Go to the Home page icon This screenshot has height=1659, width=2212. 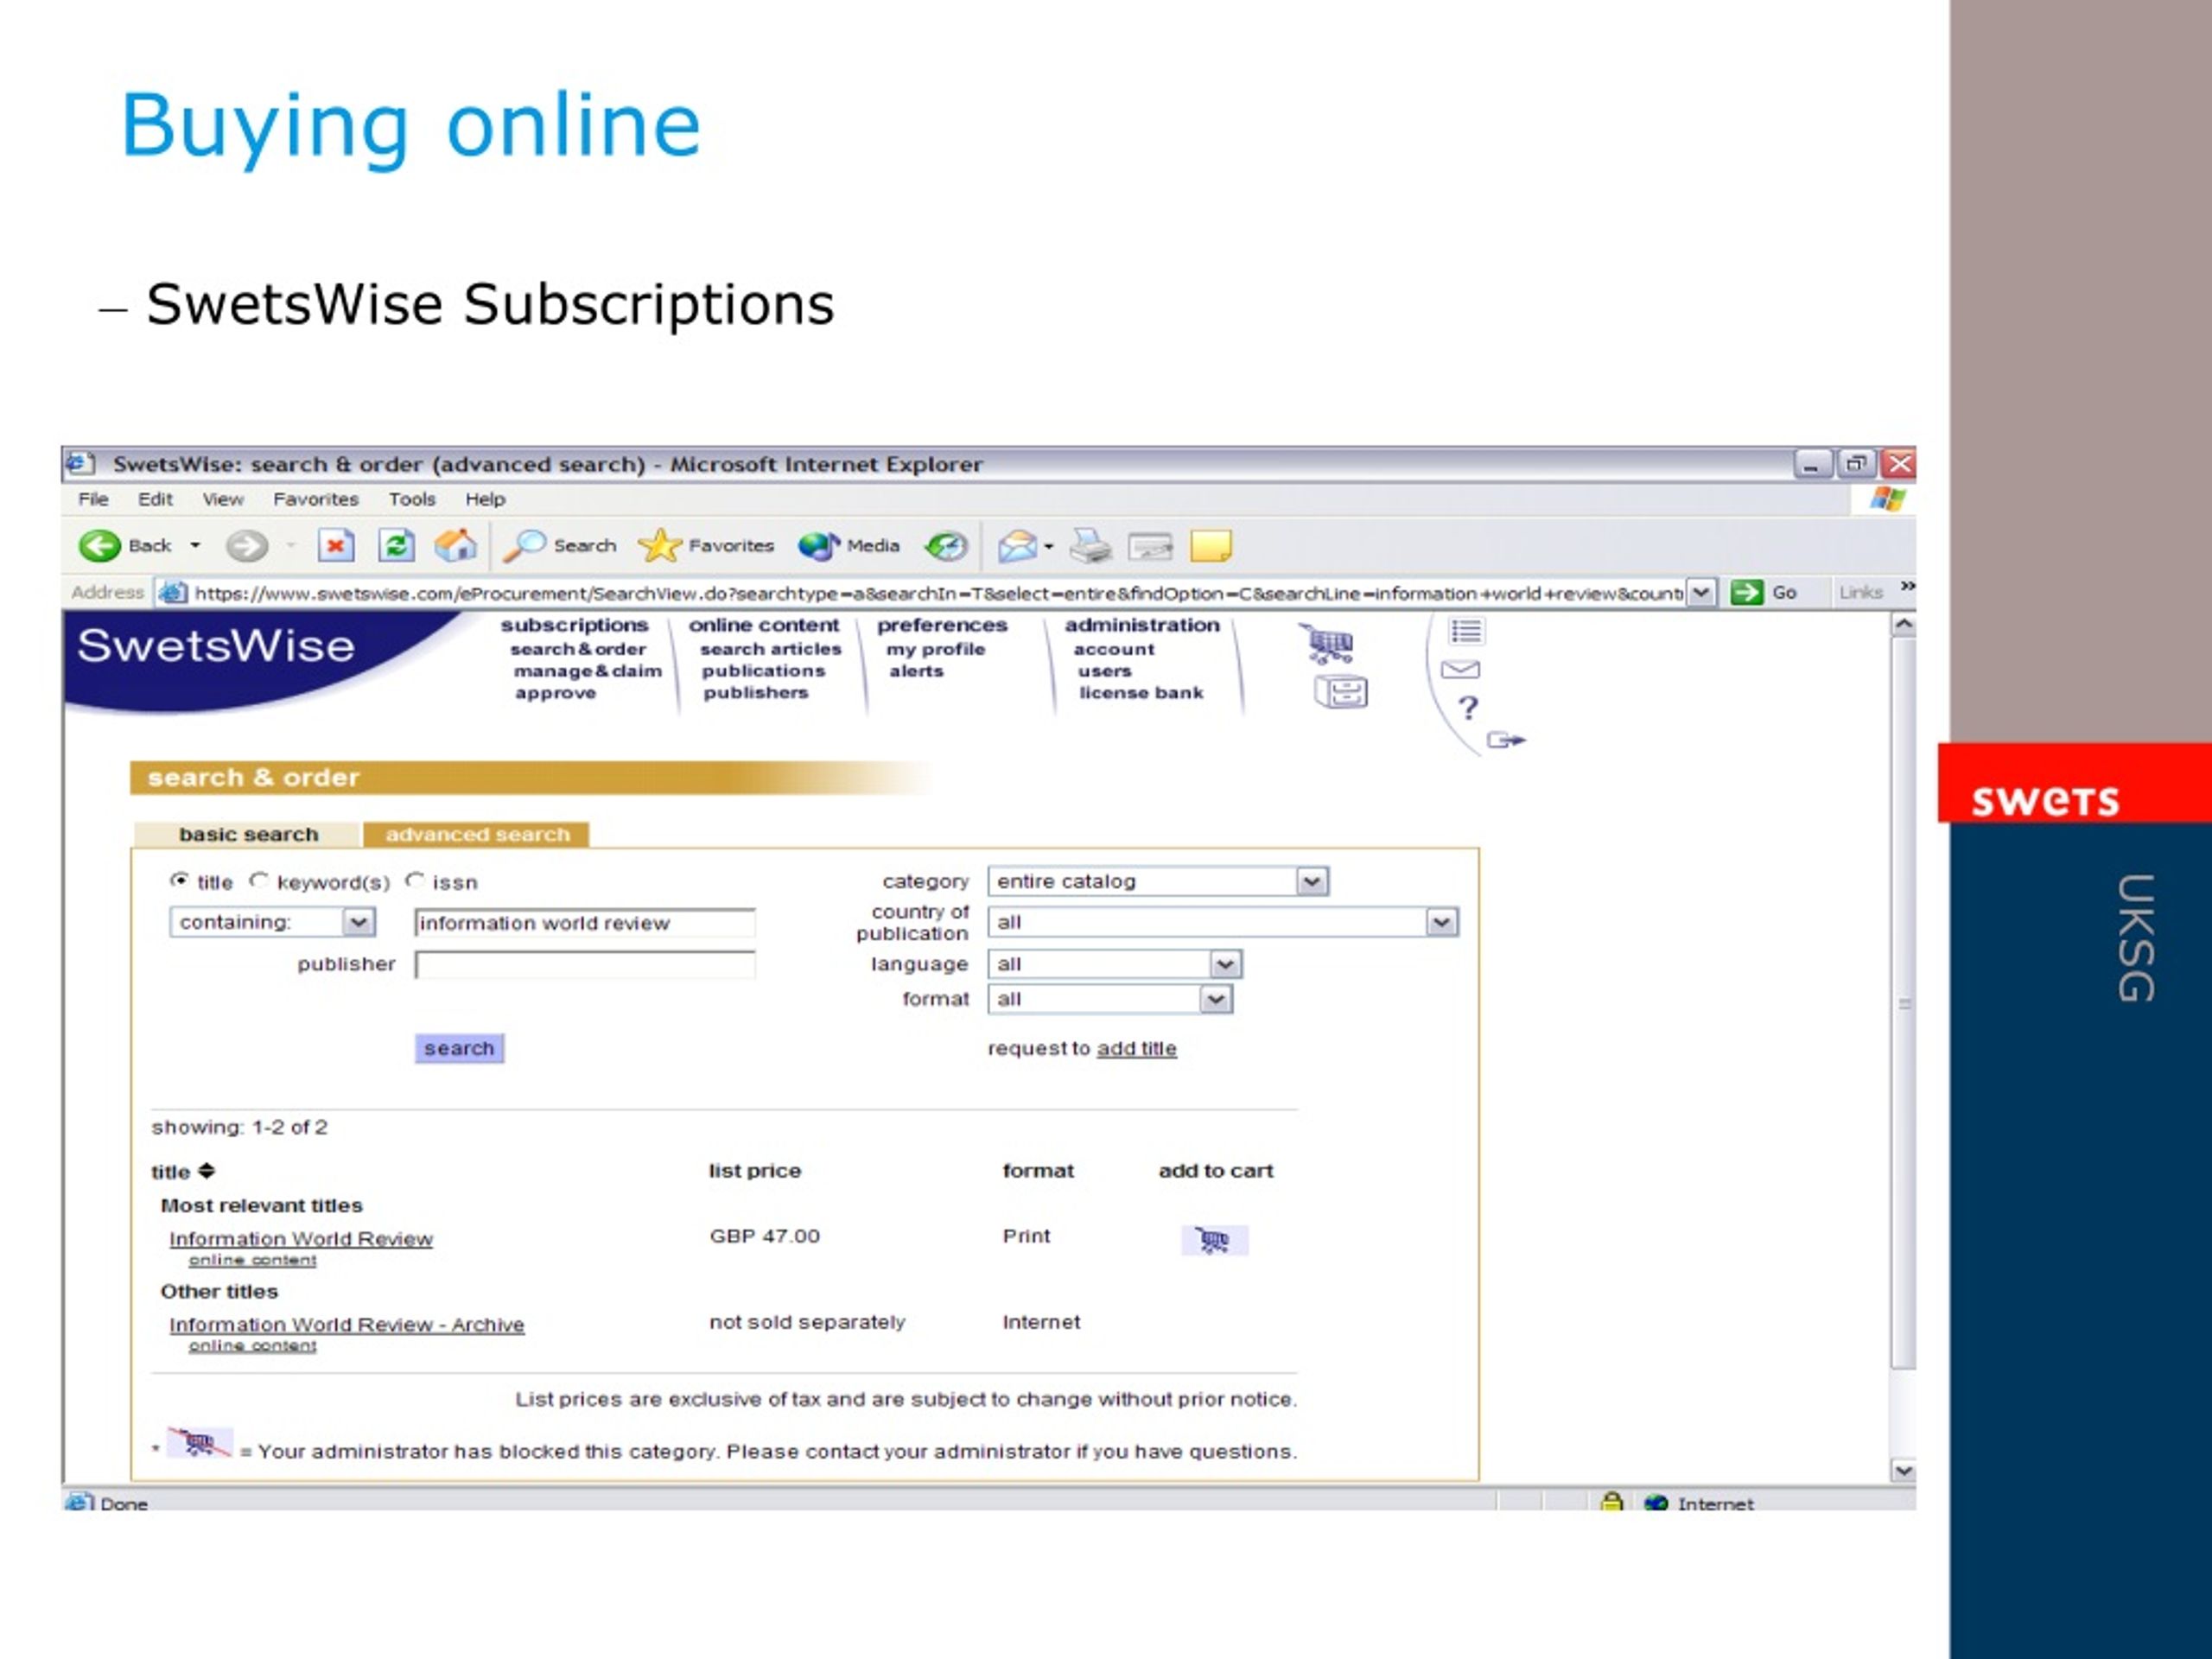click(x=456, y=545)
